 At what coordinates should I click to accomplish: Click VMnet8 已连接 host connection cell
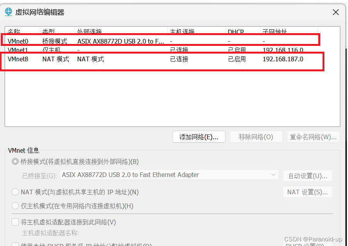point(179,59)
